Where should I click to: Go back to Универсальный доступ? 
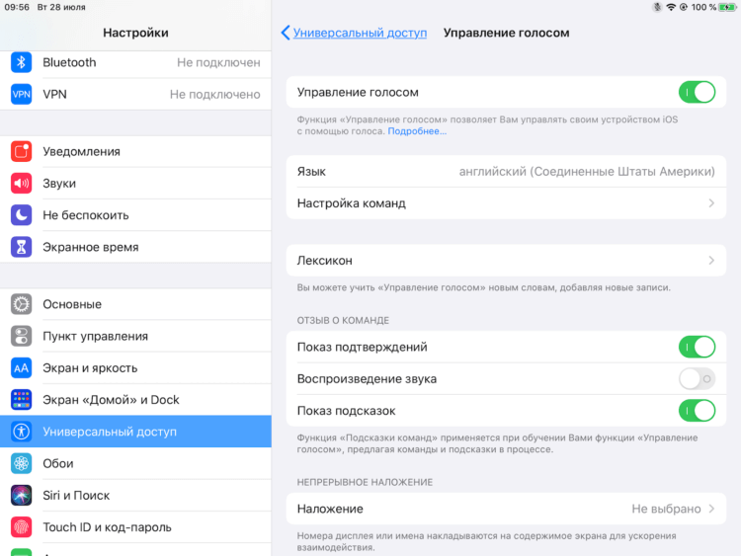point(354,33)
